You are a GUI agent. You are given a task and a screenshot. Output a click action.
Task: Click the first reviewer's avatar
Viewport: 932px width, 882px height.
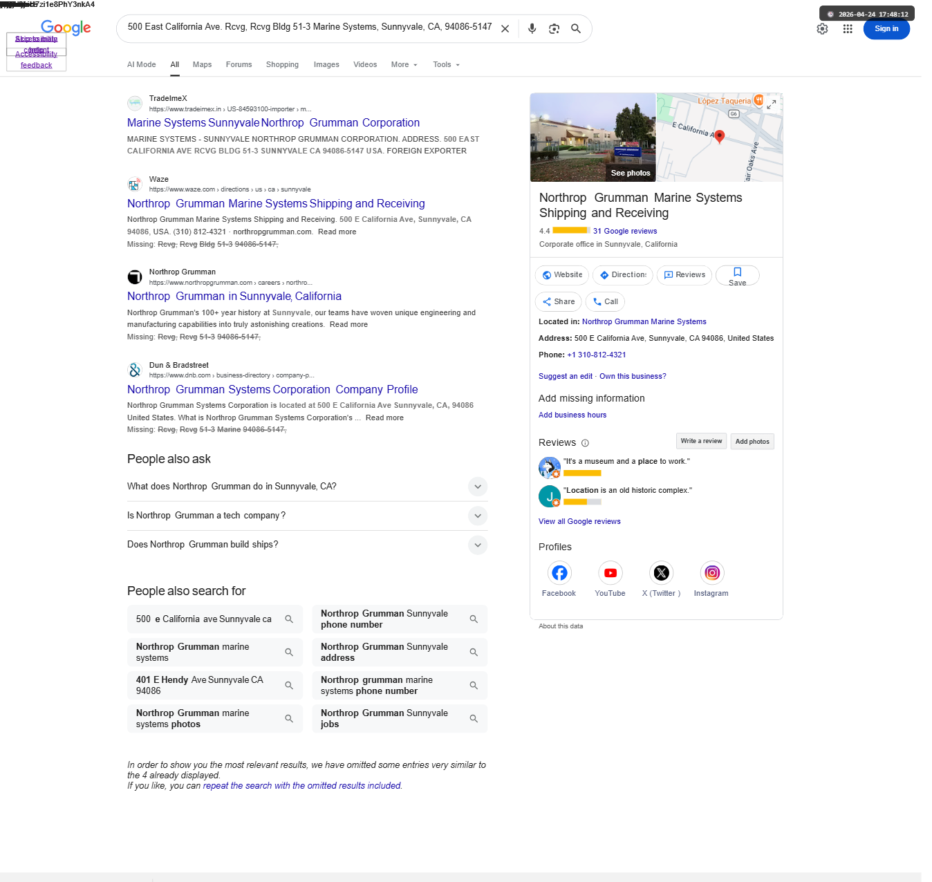click(x=550, y=468)
